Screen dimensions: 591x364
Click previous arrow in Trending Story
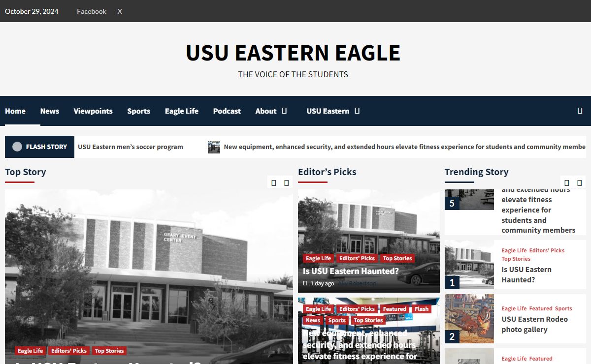click(x=567, y=182)
